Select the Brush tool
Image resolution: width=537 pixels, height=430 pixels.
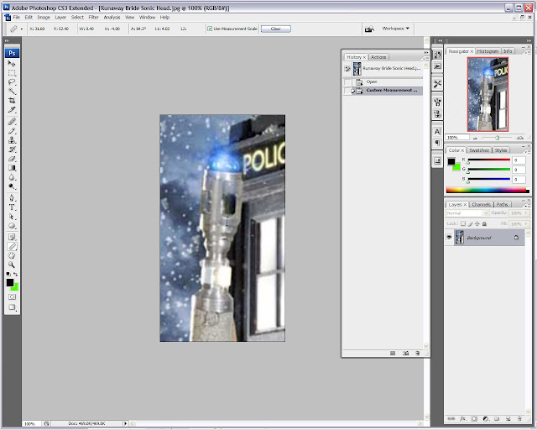point(12,131)
